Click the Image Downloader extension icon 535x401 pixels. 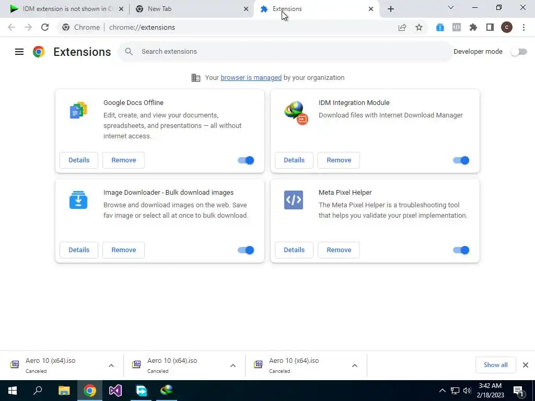pyautogui.click(x=78, y=200)
